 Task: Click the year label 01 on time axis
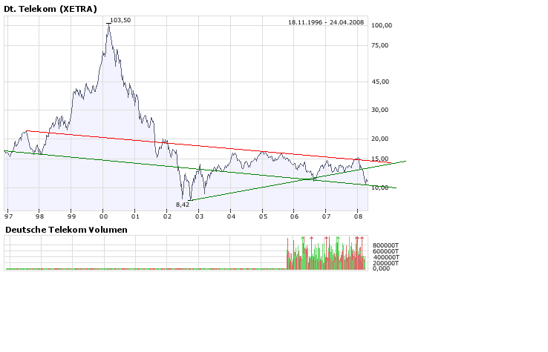136,216
